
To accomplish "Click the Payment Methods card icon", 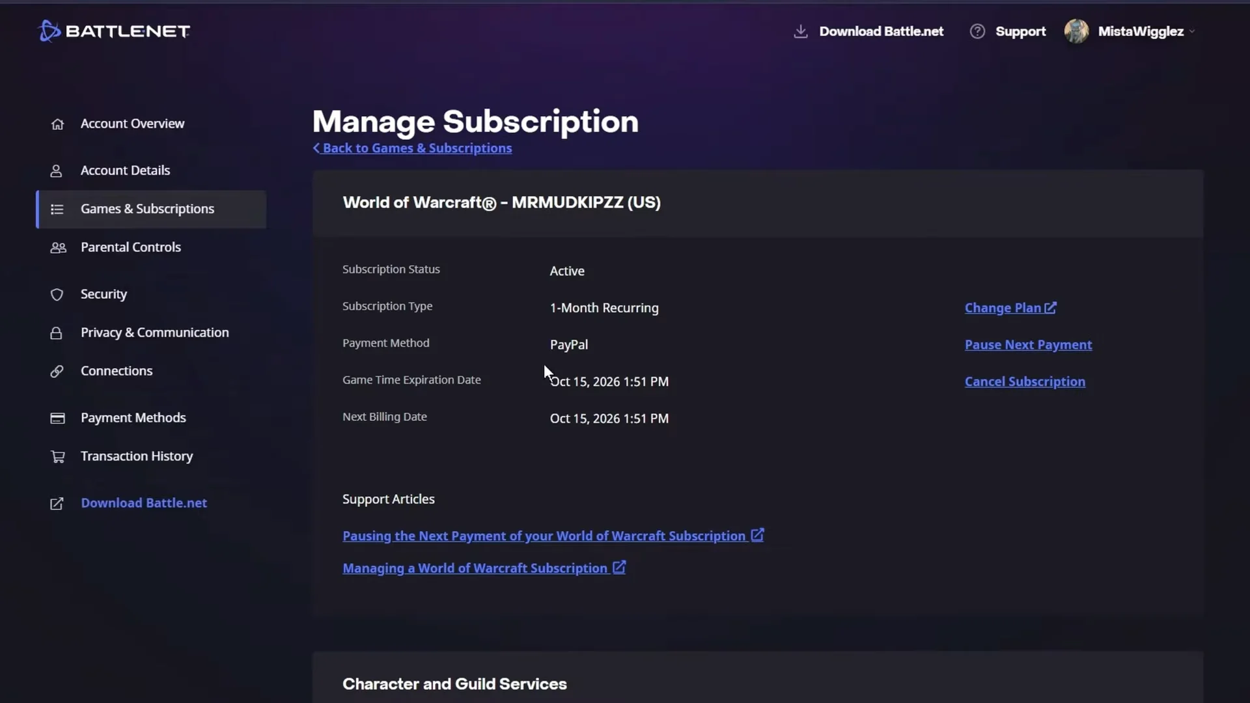I will click(57, 418).
